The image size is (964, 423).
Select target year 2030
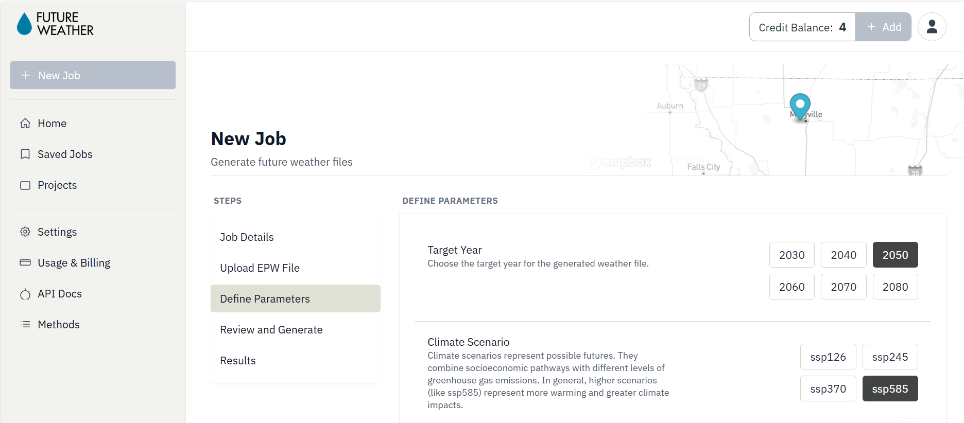(x=791, y=255)
